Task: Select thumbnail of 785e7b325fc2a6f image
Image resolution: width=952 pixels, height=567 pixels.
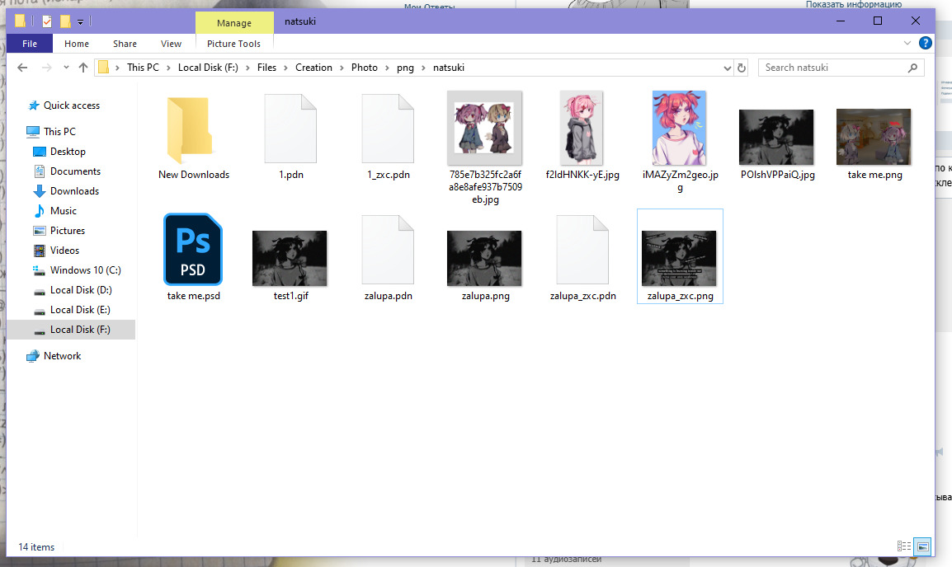Action: [484, 128]
